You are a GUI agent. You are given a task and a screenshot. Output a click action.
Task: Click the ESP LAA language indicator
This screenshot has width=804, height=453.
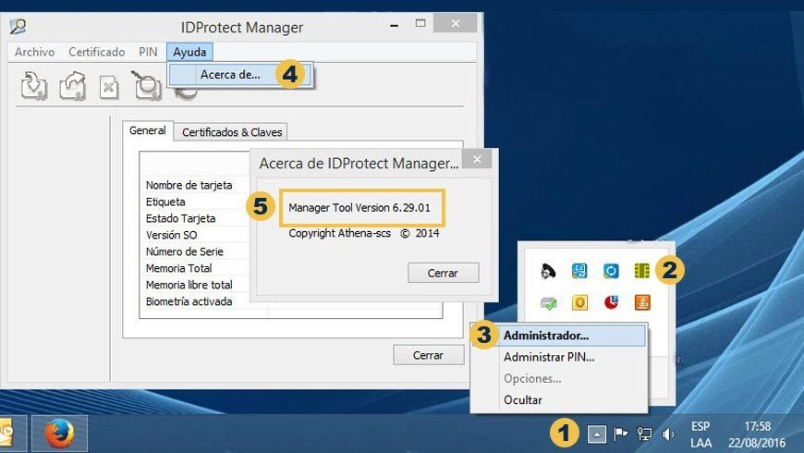(700, 434)
